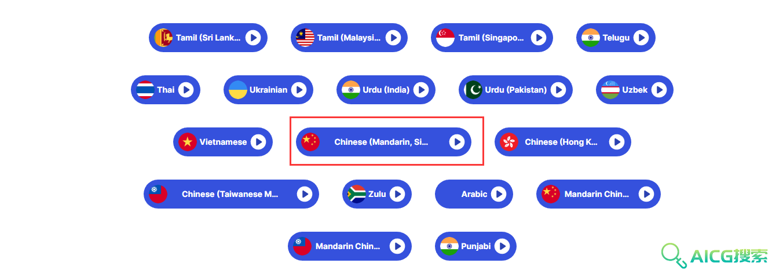Viewport: 772px width, 274px height.
Task: Click the Hong Kong flag icon
Action: point(509,142)
